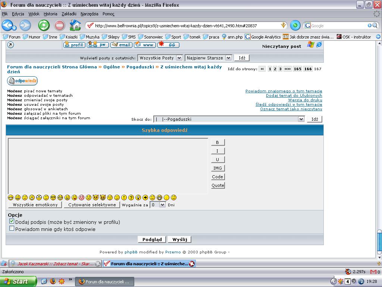Toggle the Dodaj podpis checkbox
382x287 pixels.
pyautogui.click(x=12, y=222)
